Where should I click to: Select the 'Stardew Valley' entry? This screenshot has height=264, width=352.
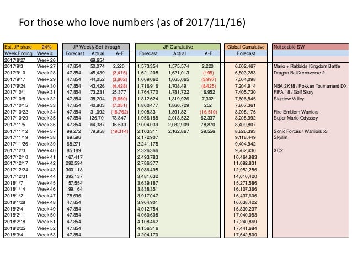tap(289, 99)
